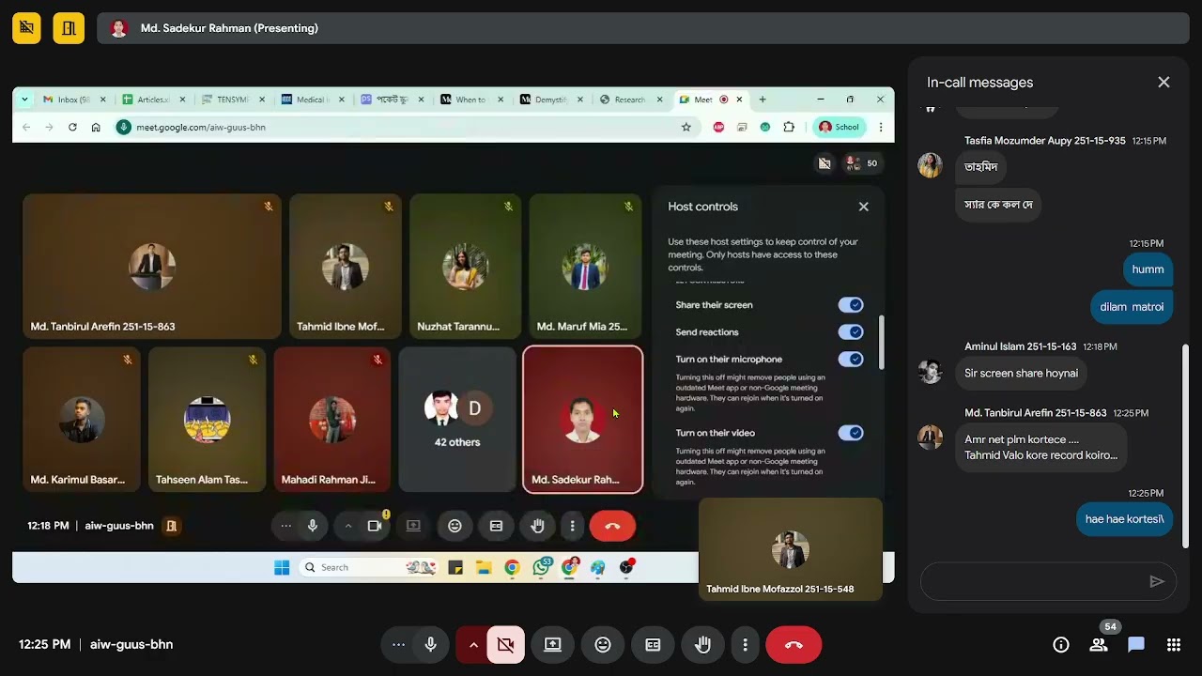This screenshot has width=1202, height=676.
Task: Click the present screen icon in bottom bar
Action: [552, 645]
